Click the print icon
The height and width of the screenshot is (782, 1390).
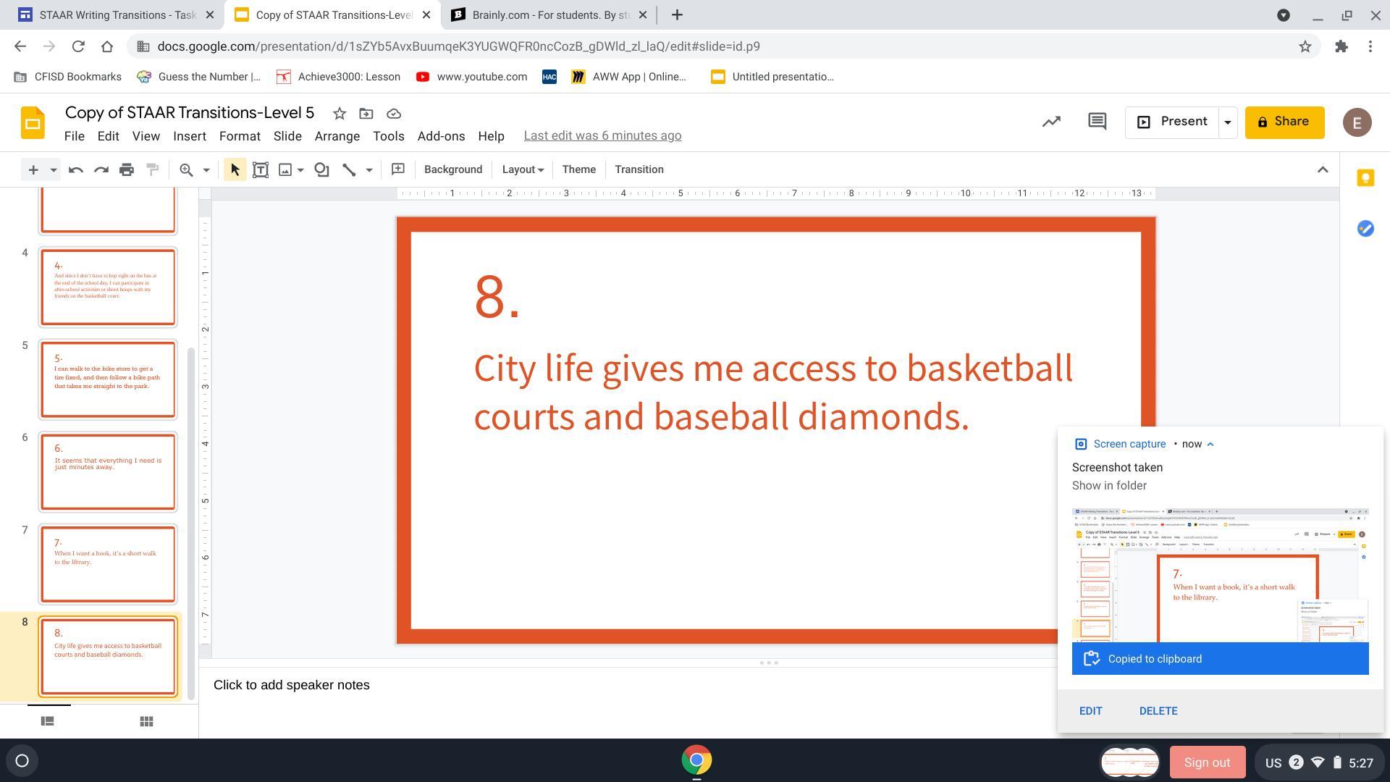click(127, 169)
